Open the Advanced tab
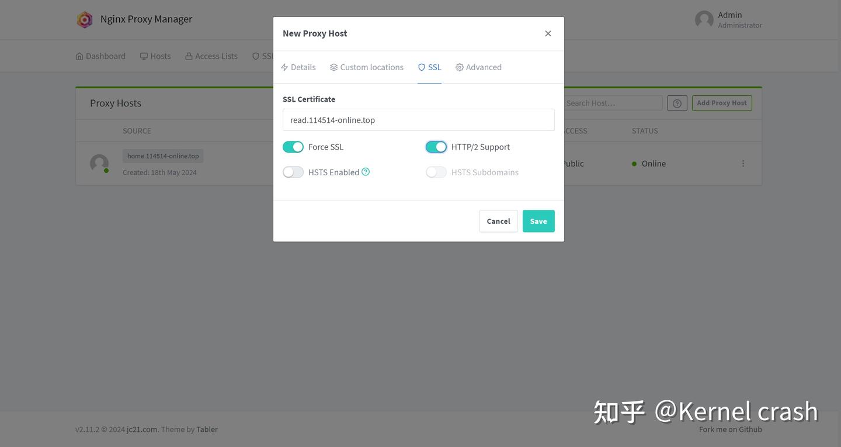Screen dimensions: 841x447 click(x=478, y=67)
